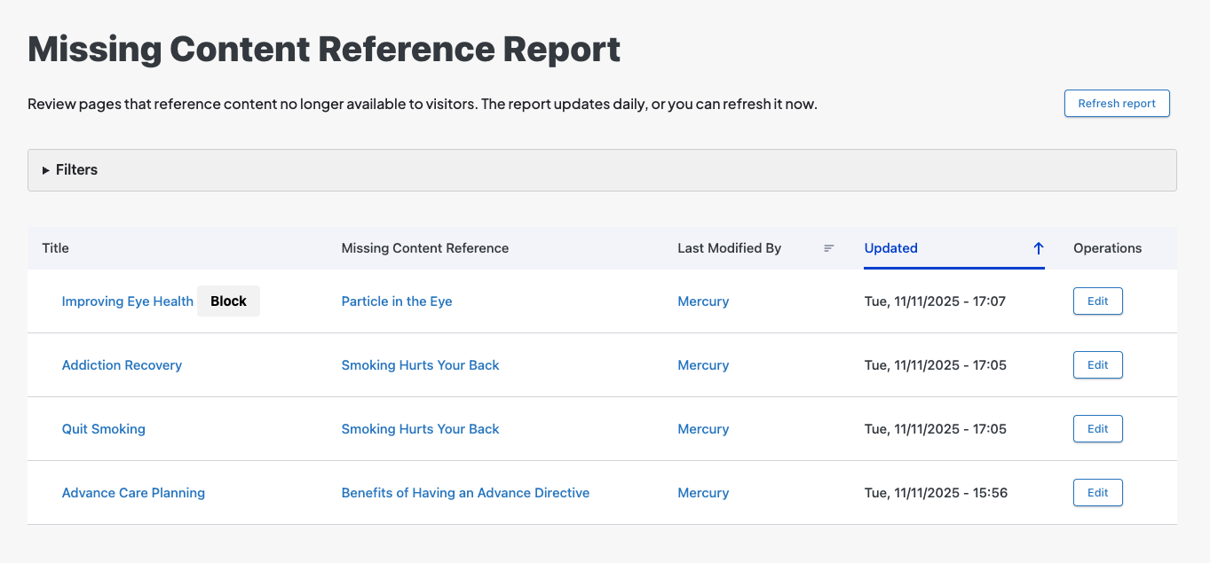Expand the Filters section

pyautogui.click(x=76, y=169)
